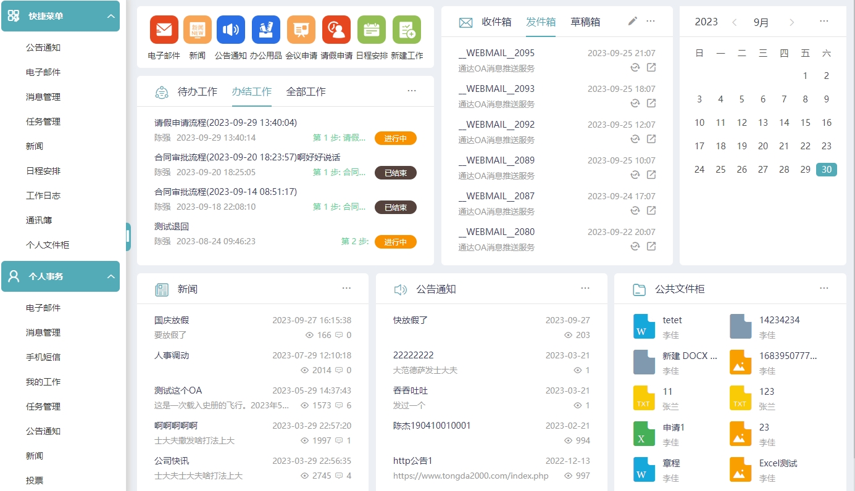Open 个人文件柜 in the sidebar
This screenshot has height=491, width=855.
pyautogui.click(x=48, y=245)
